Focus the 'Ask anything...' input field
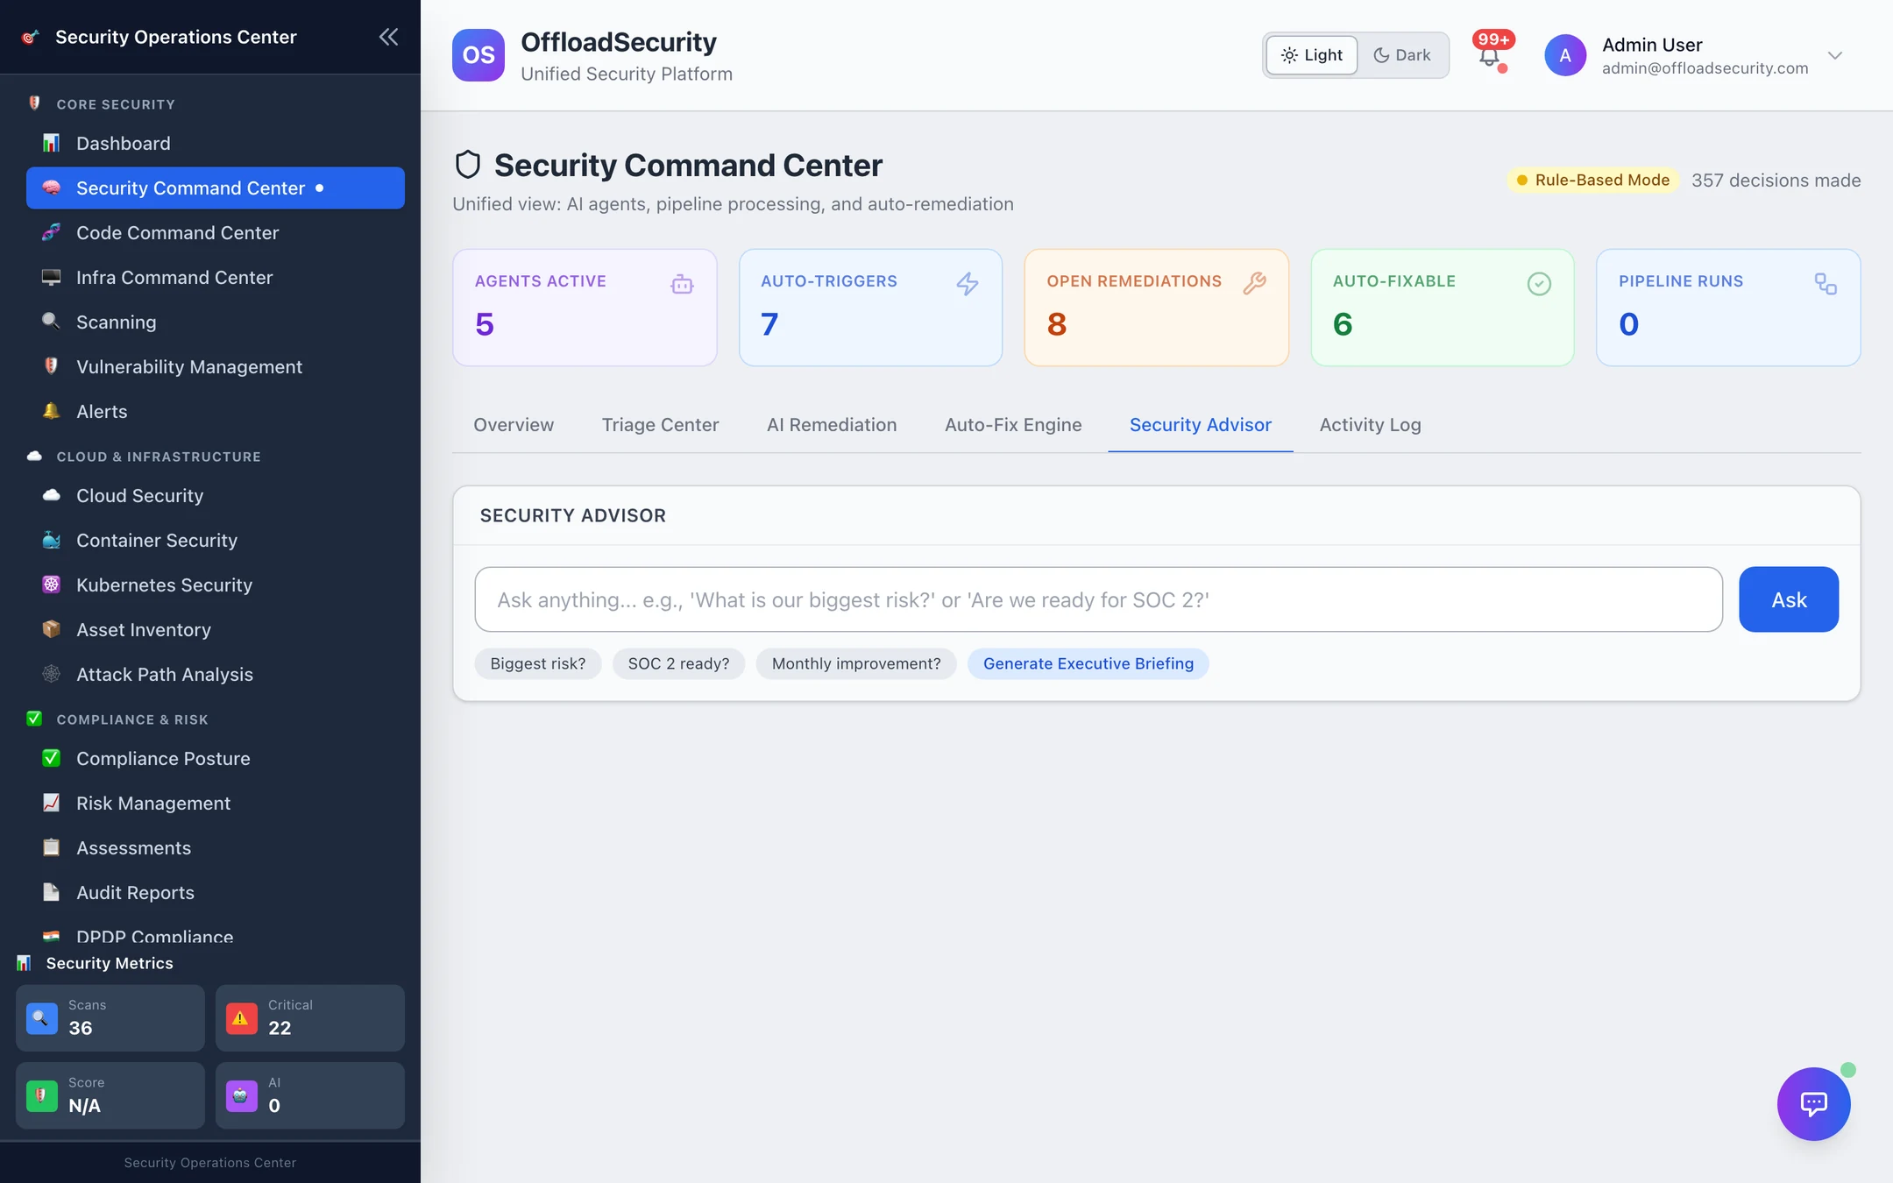 click(1099, 599)
